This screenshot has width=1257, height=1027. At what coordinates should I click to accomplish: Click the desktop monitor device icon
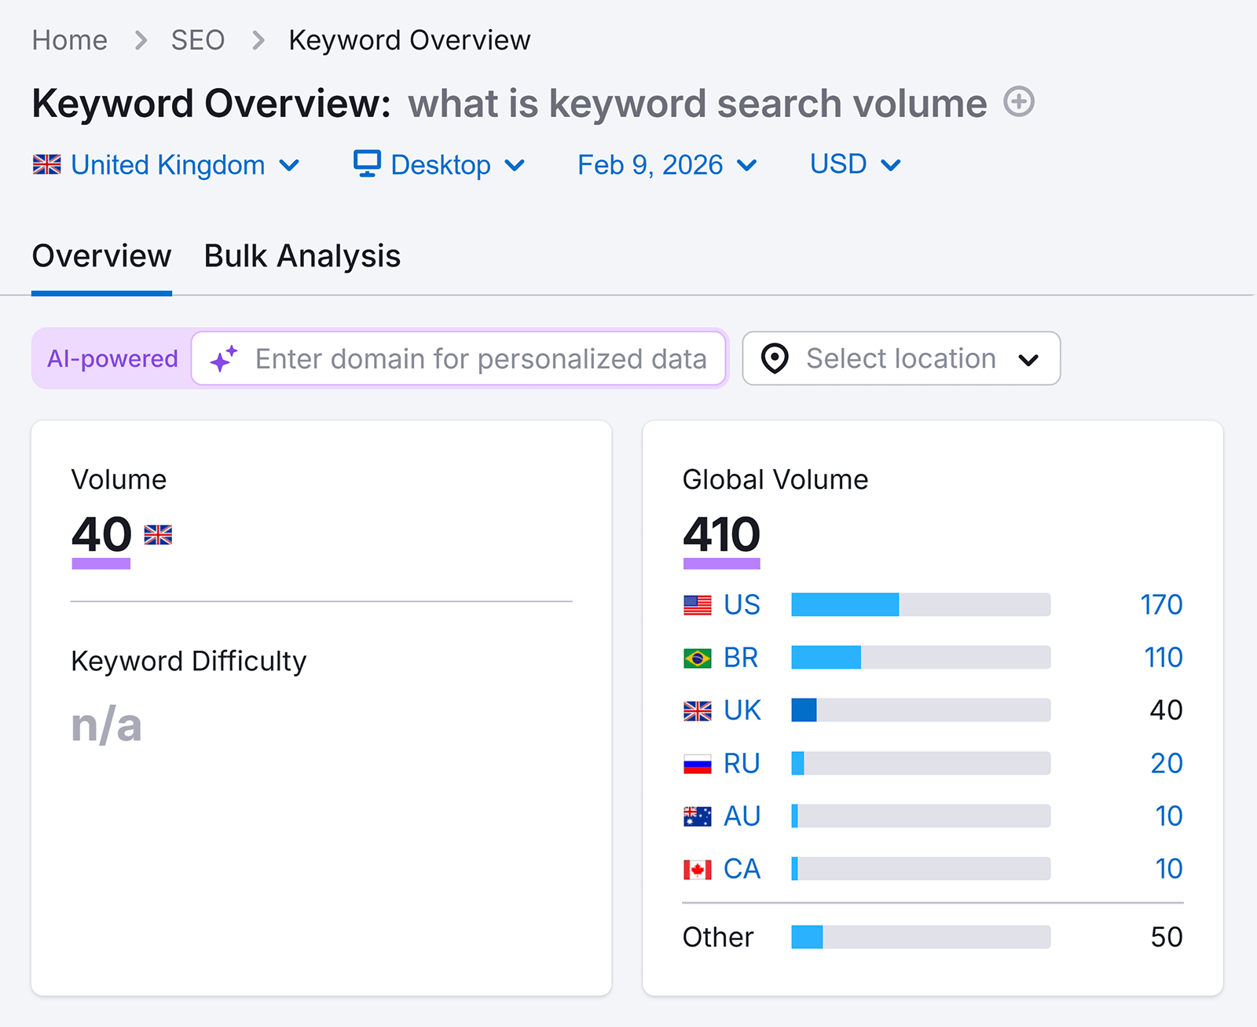click(366, 164)
